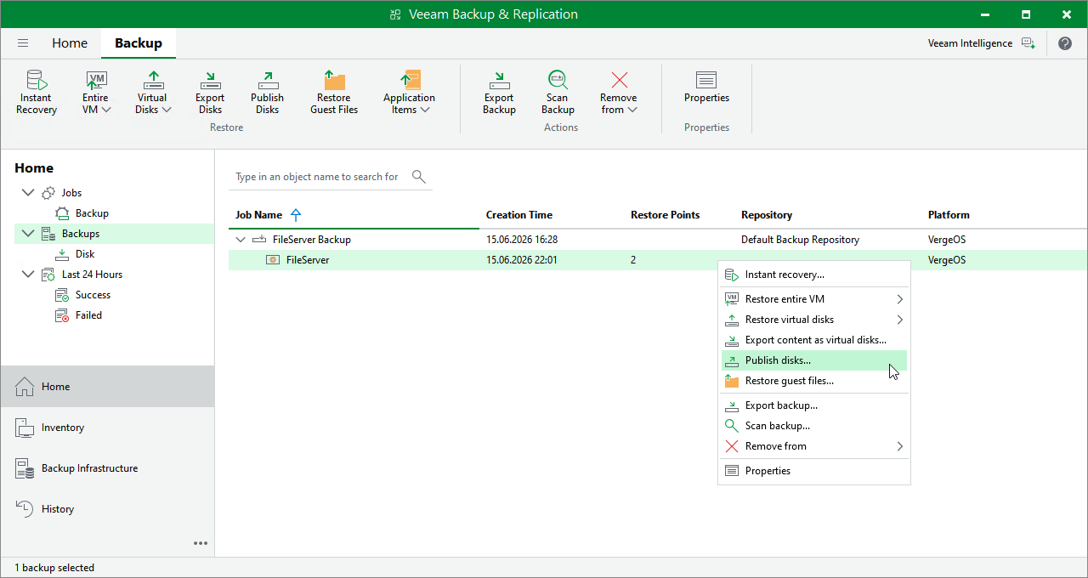The width and height of the screenshot is (1088, 578).
Task: Open the Application Items dropdown
Action: 409,93
